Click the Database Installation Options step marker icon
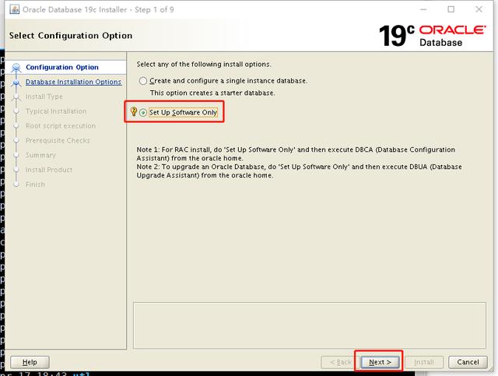The width and height of the screenshot is (498, 376). pyautogui.click(x=16, y=83)
